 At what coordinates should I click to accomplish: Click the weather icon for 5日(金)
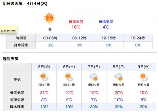click(44, 77)
